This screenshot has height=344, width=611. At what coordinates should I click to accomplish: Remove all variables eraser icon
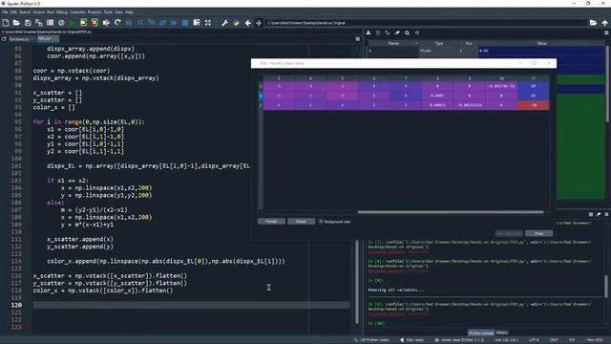pyautogui.click(x=397, y=33)
